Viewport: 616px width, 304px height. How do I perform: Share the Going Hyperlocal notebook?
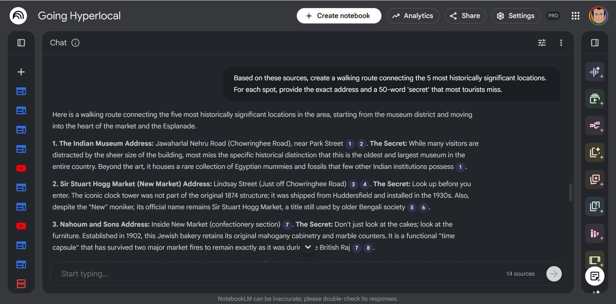465,16
